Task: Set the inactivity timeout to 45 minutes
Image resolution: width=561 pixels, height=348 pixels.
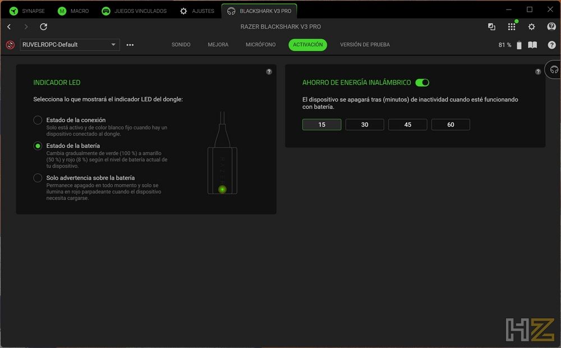Action: (x=407, y=125)
